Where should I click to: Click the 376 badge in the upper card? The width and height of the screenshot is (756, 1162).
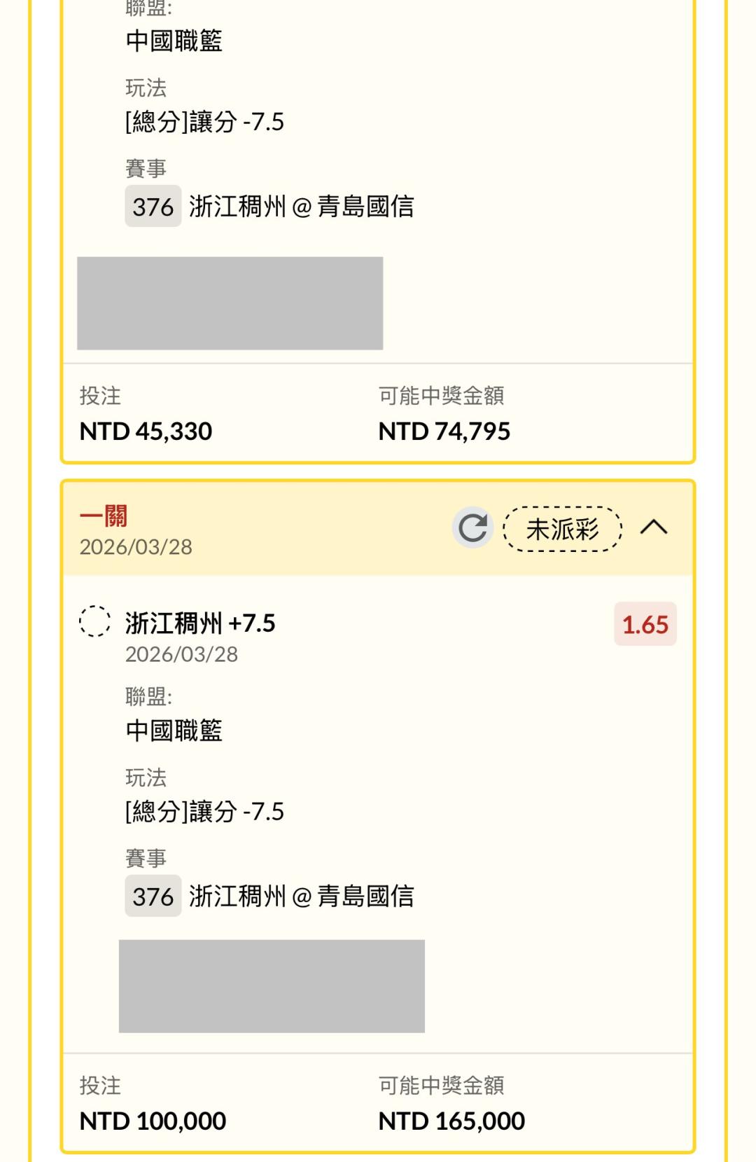(153, 207)
